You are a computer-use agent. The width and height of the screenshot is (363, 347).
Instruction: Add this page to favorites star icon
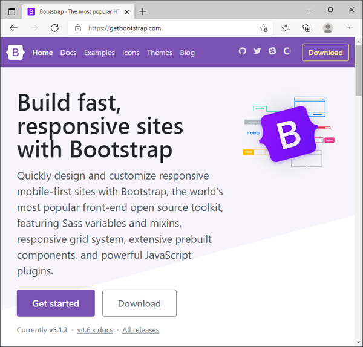pos(264,28)
